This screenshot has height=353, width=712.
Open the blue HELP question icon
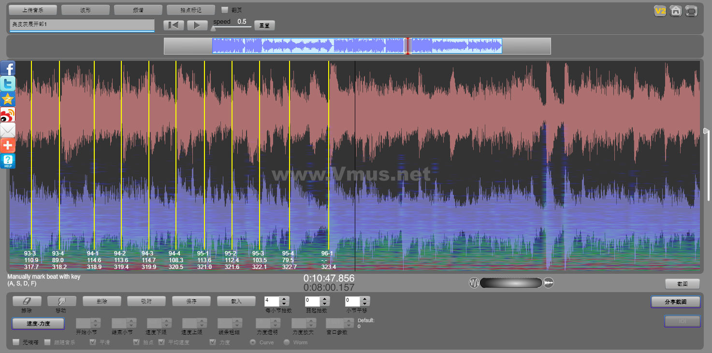[x=8, y=161]
